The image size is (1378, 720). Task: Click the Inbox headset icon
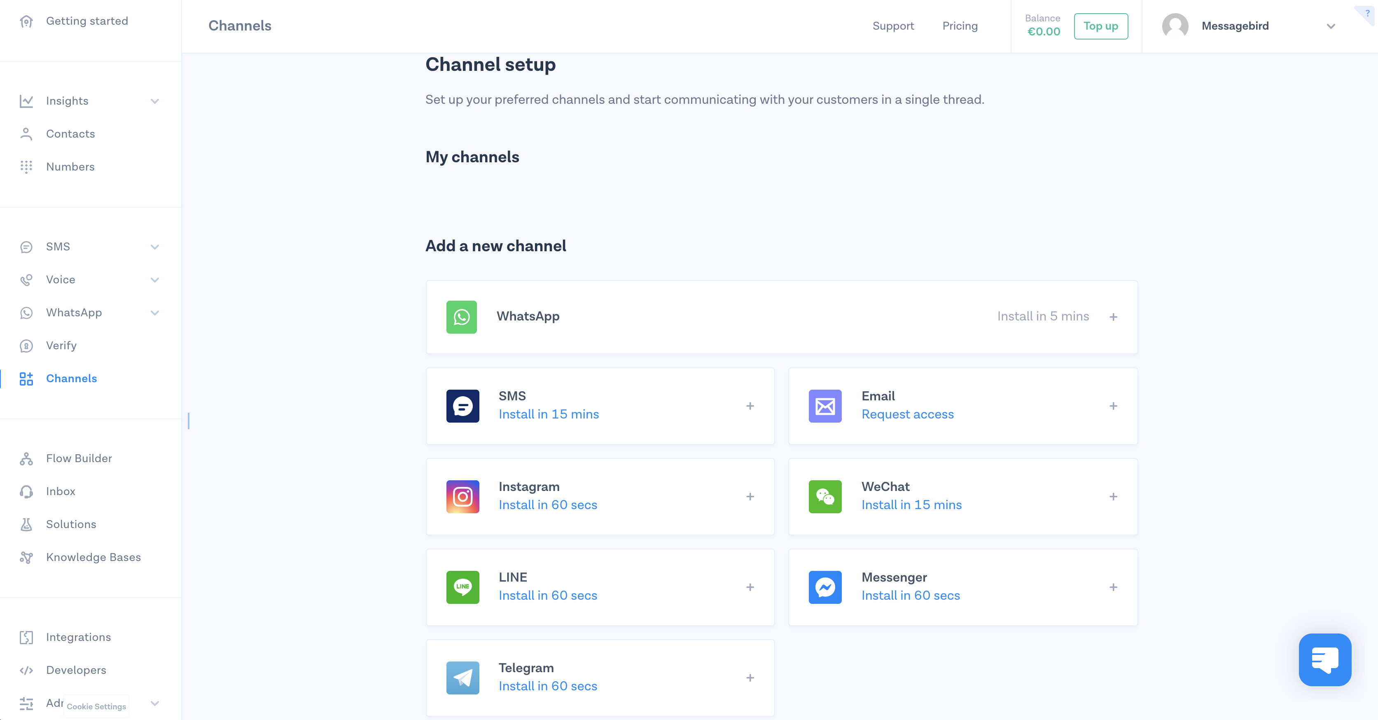pyautogui.click(x=26, y=491)
